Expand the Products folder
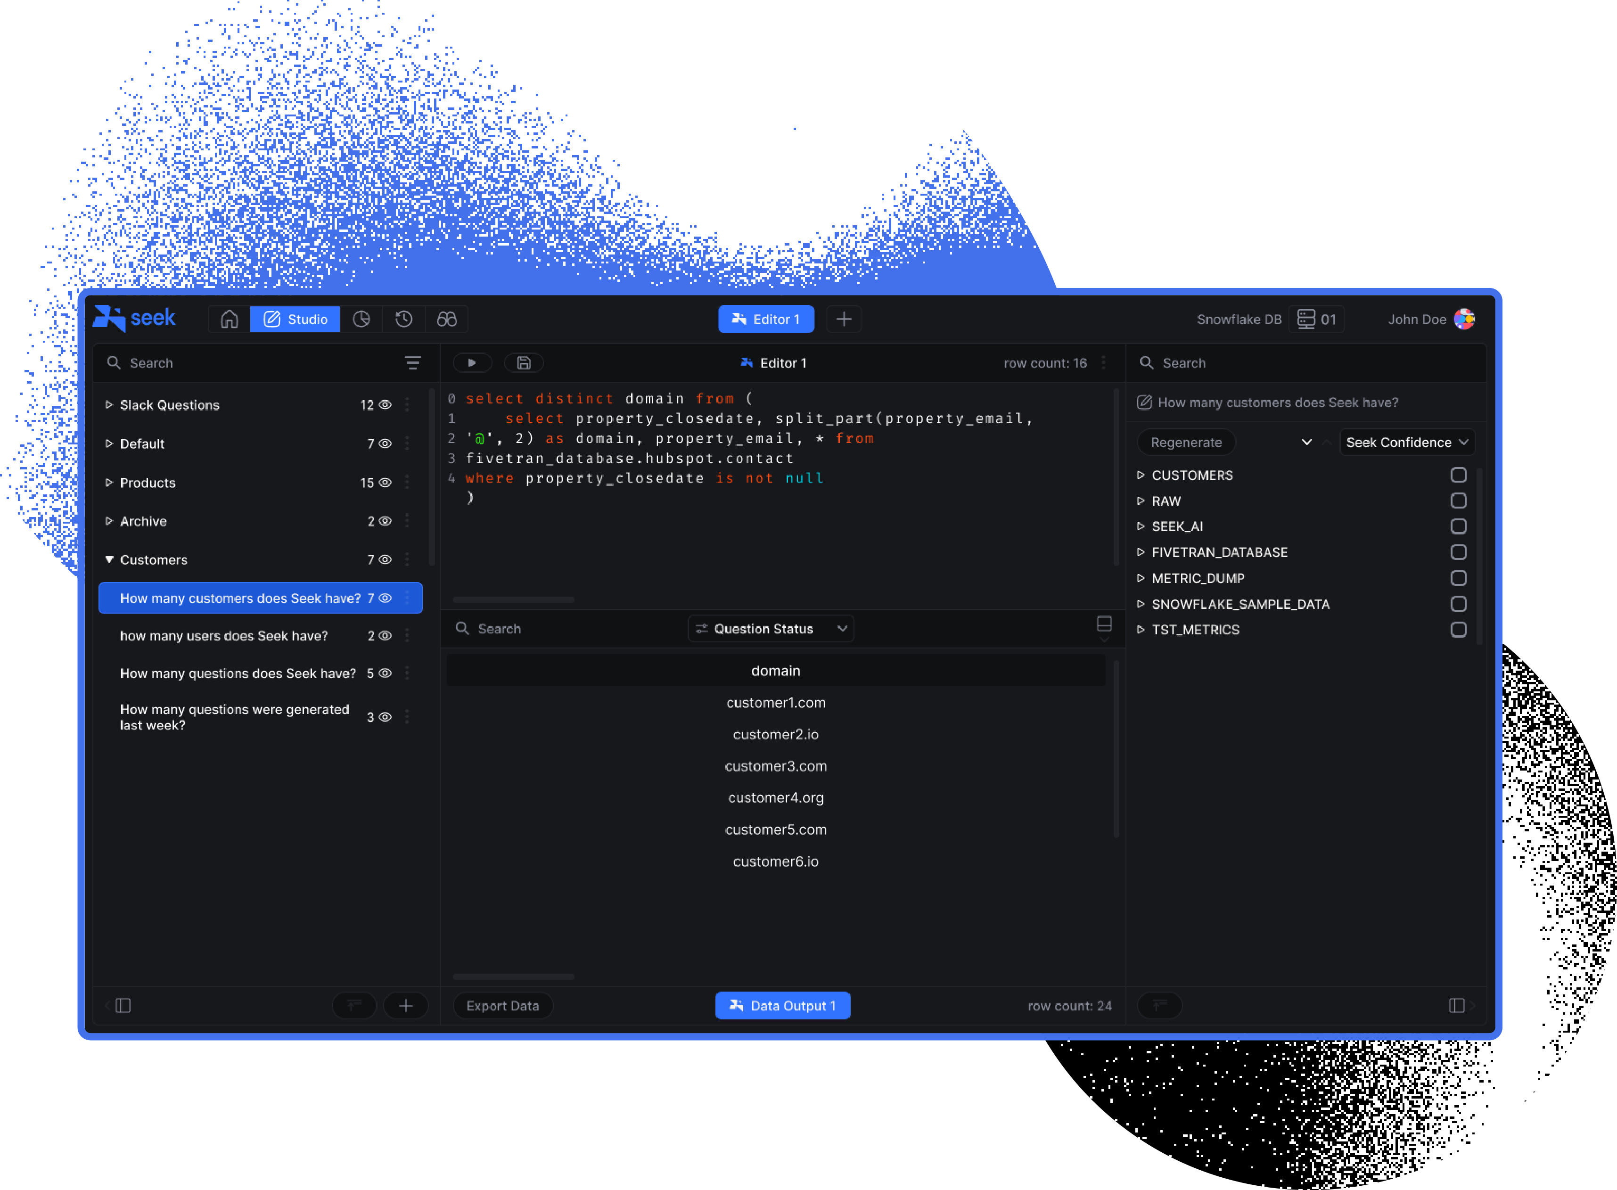 (109, 483)
